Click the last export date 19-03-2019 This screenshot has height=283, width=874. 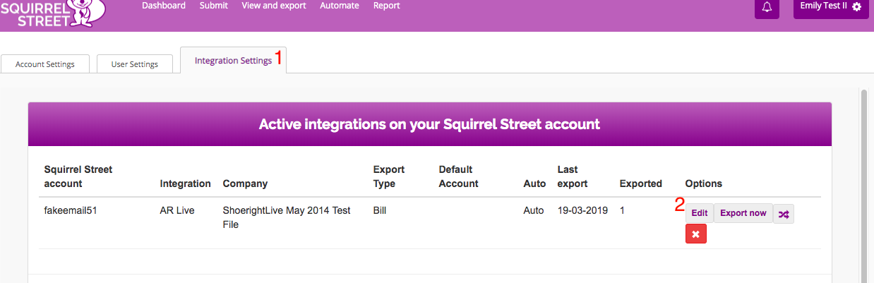tap(583, 210)
